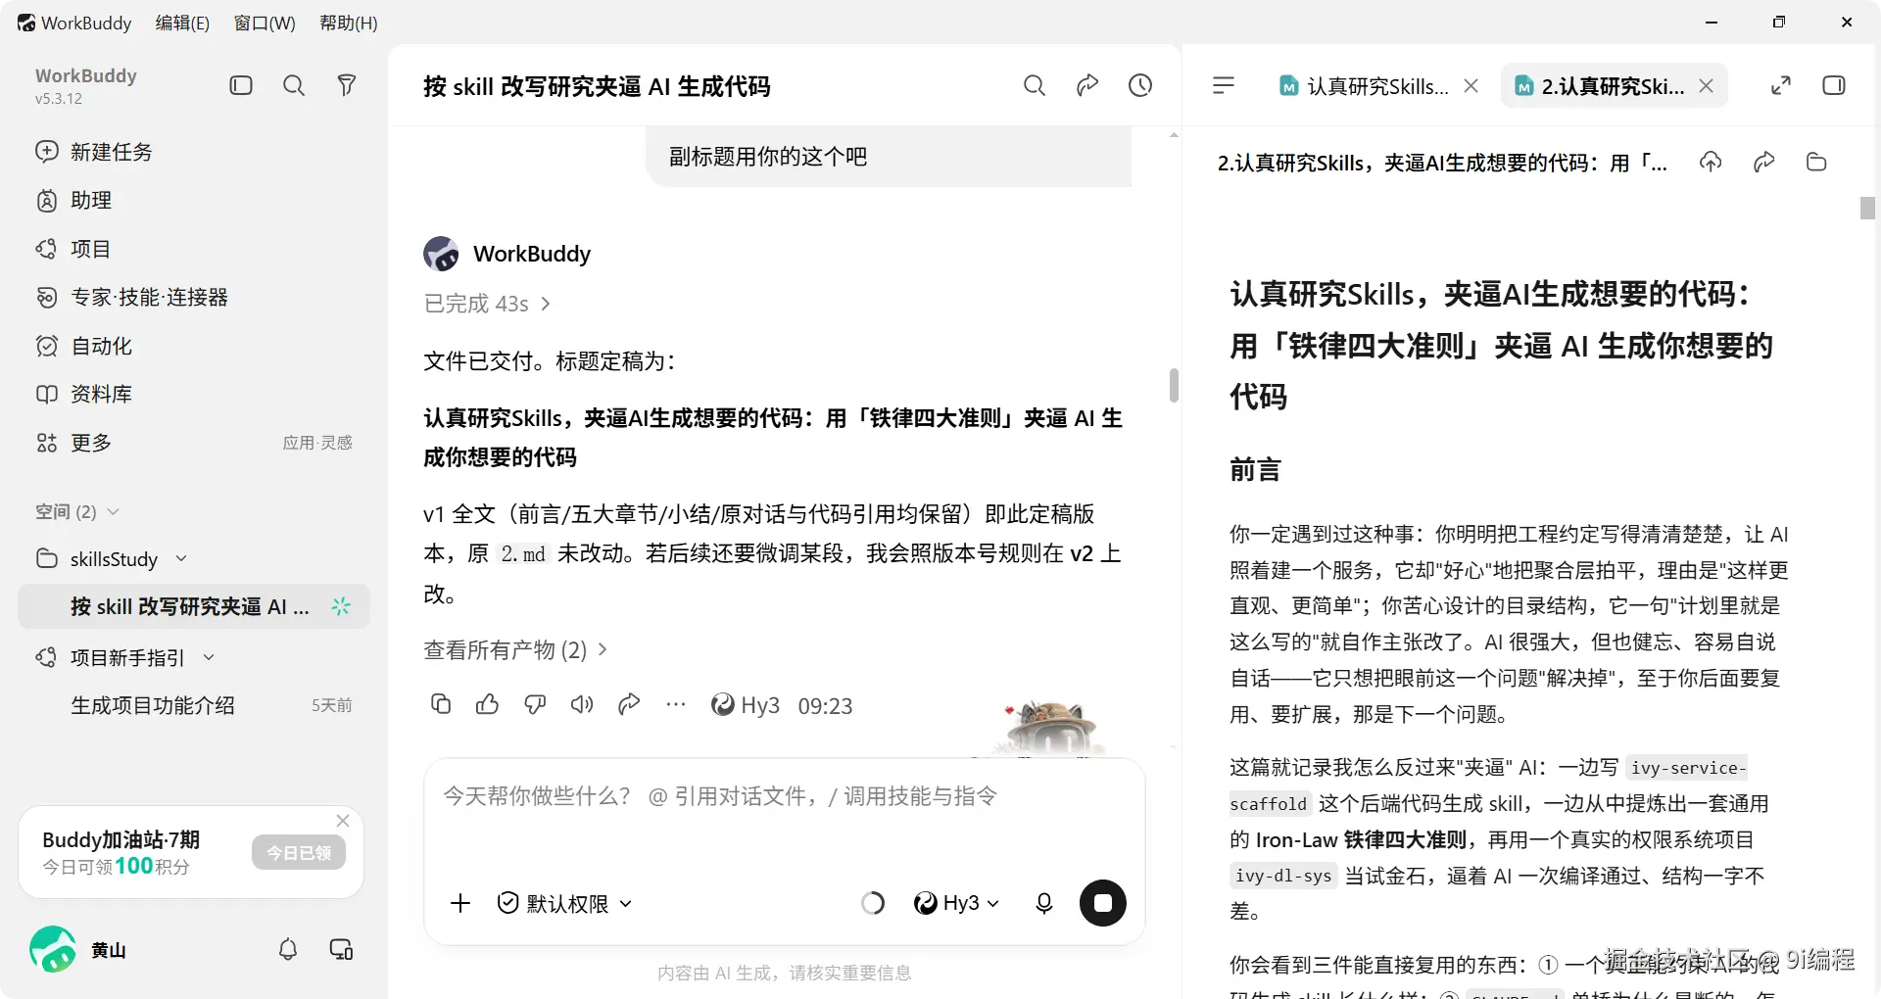Open document folder location
The width and height of the screenshot is (1881, 999).
point(1816,163)
